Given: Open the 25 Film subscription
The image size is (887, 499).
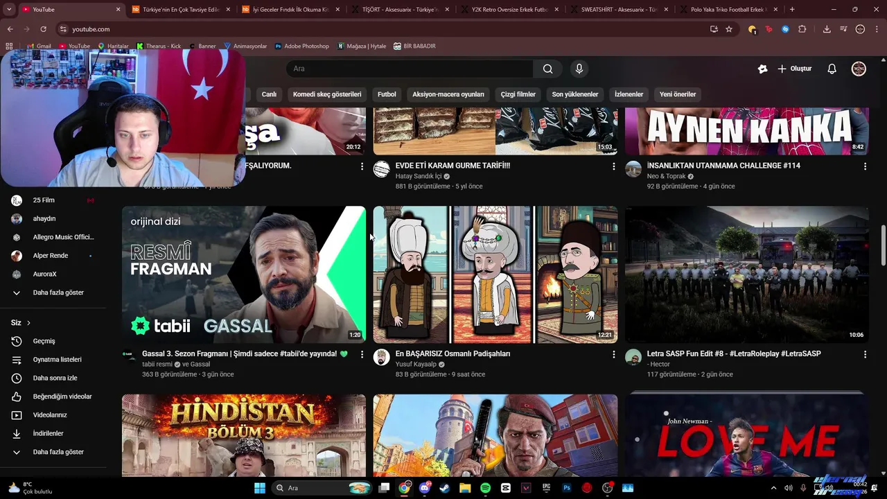Looking at the screenshot, I should tap(53, 200).
